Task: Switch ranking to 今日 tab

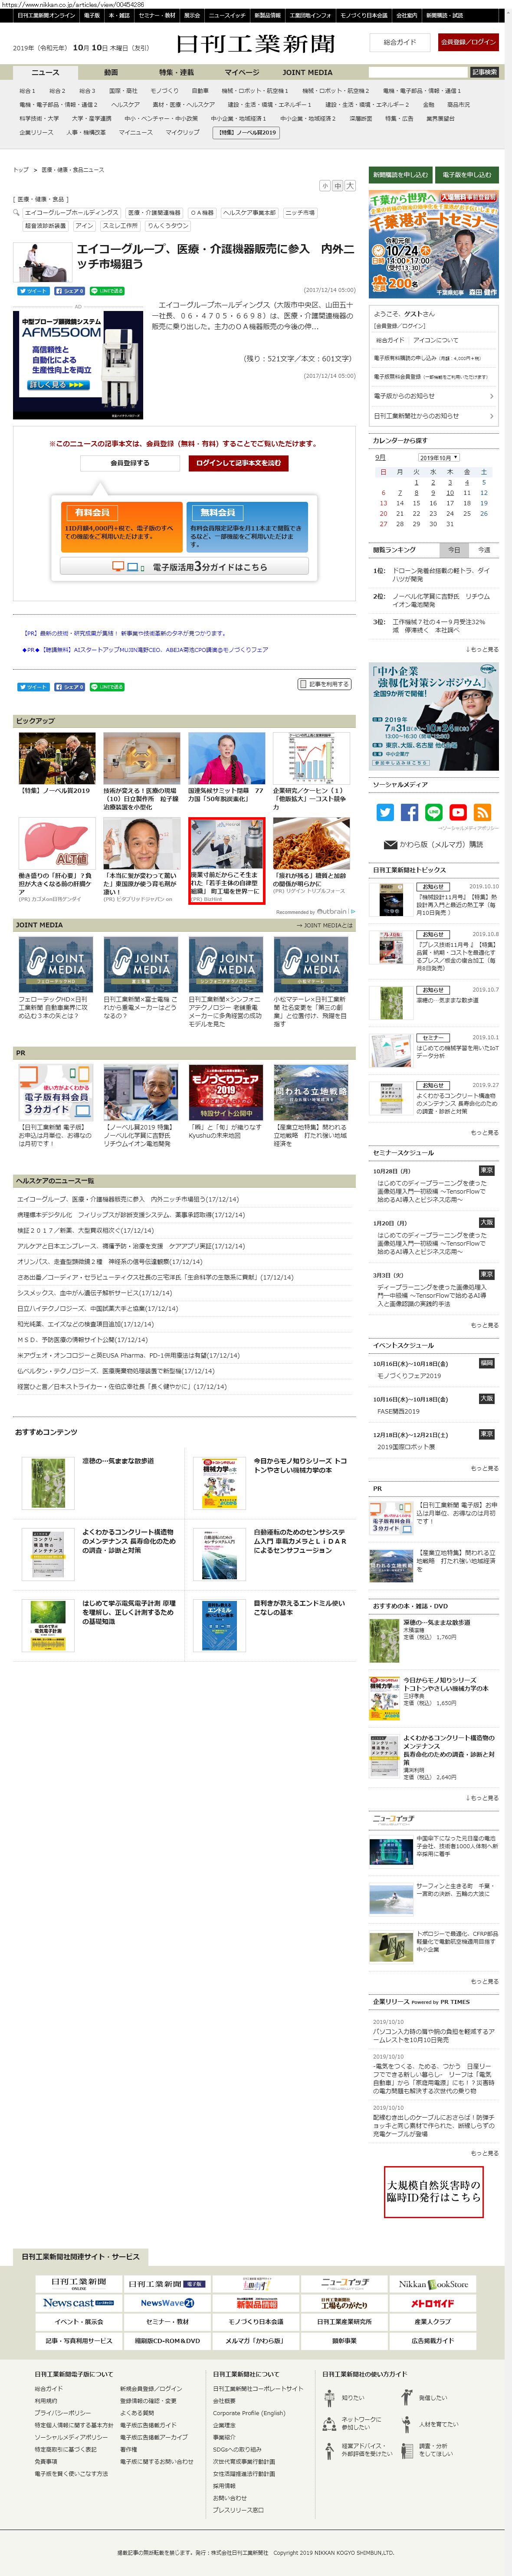Action: (454, 550)
